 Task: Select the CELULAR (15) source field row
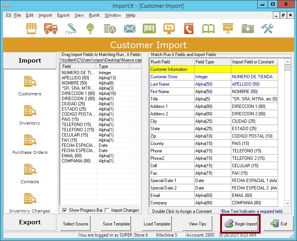tap(100, 135)
